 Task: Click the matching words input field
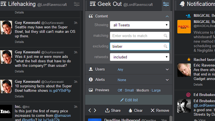pyautogui.click(x=140, y=36)
